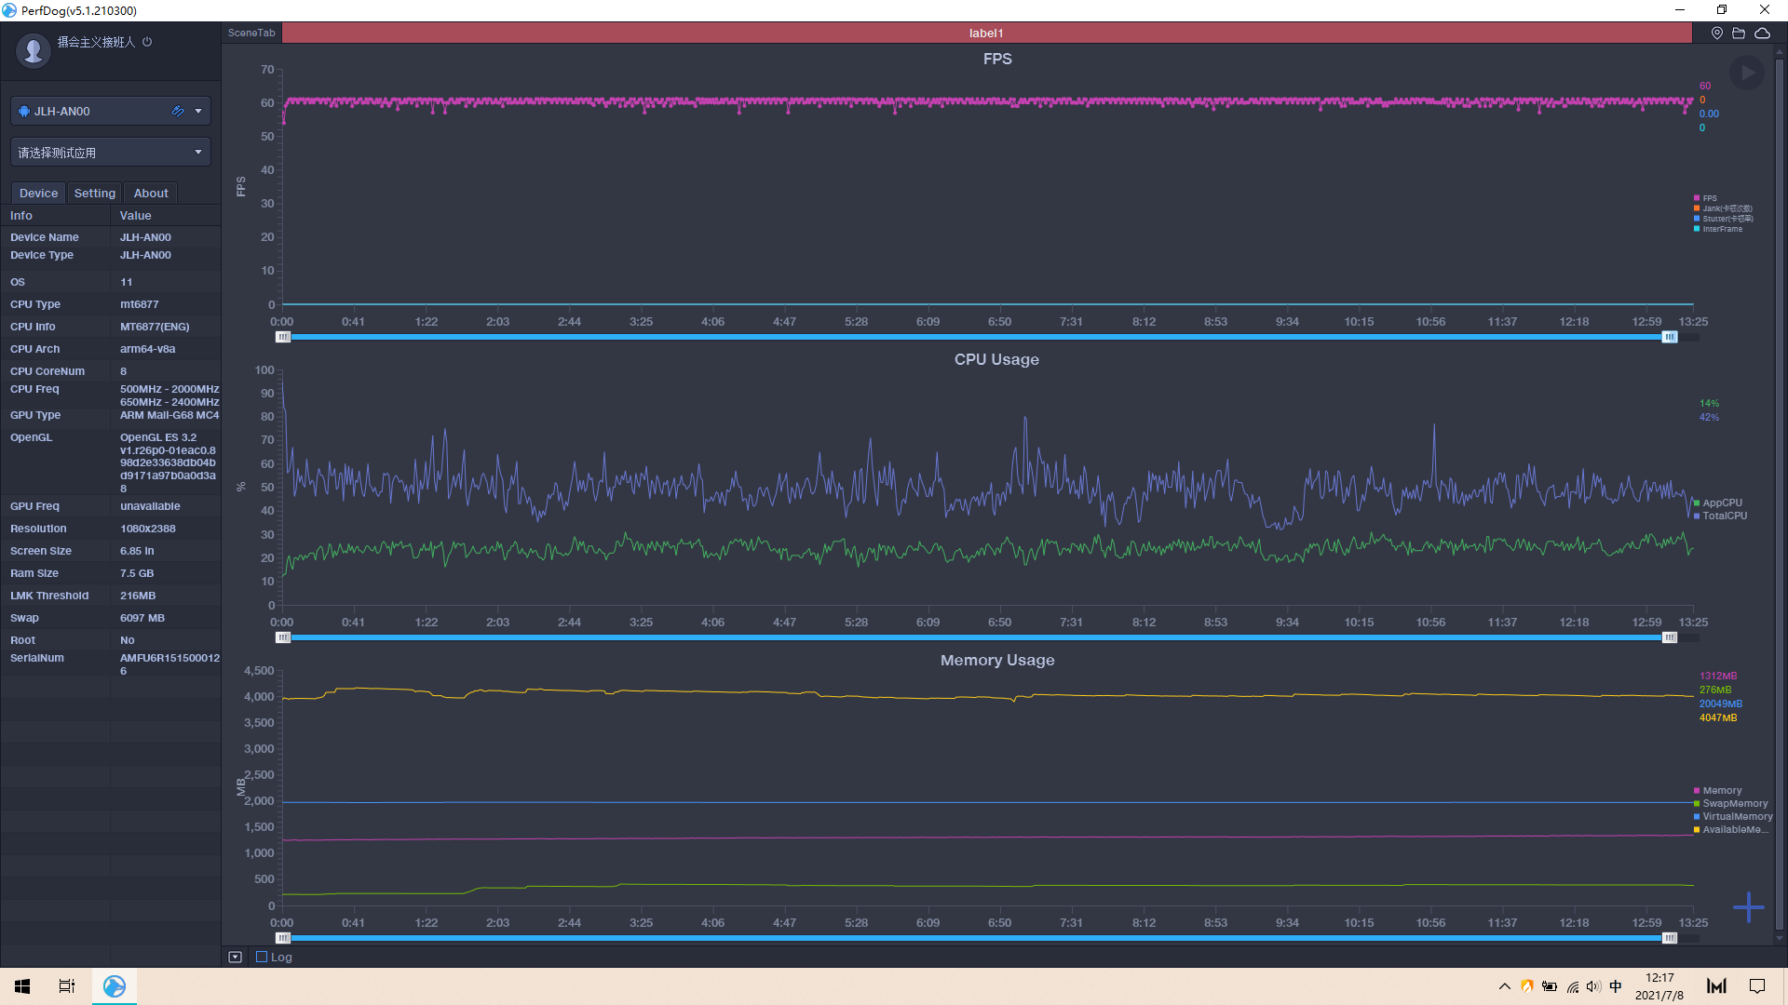The height and width of the screenshot is (1005, 1788).
Task: Enable the Log checkbox
Action: click(262, 957)
